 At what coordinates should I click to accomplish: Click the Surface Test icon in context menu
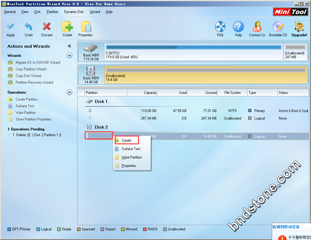117,149
